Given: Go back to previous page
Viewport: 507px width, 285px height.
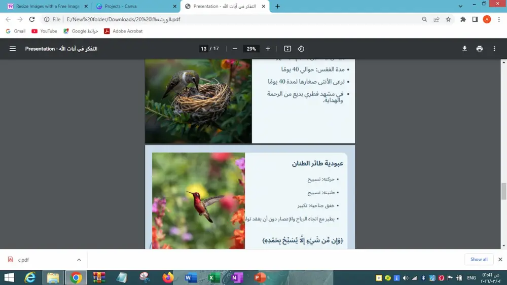Looking at the screenshot, I should point(8,19).
